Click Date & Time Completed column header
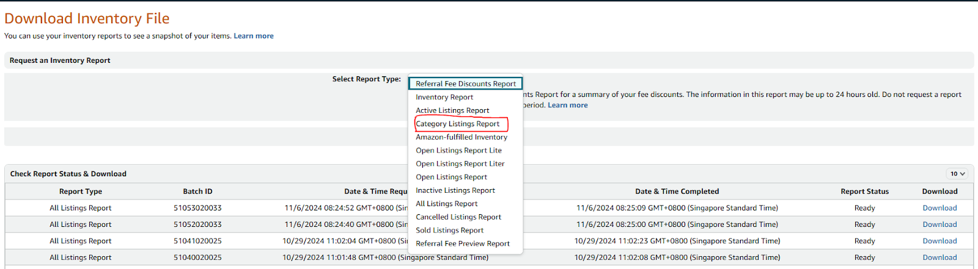 pos(677,192)
